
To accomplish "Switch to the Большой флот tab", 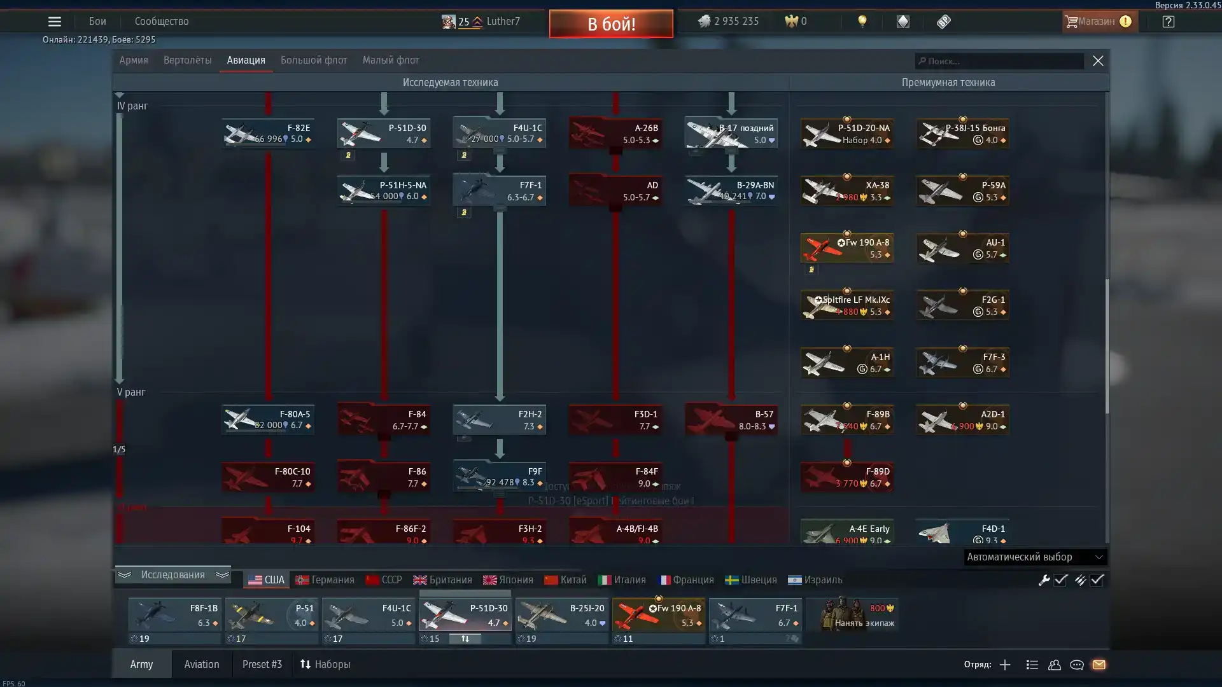I will [314, 60].
